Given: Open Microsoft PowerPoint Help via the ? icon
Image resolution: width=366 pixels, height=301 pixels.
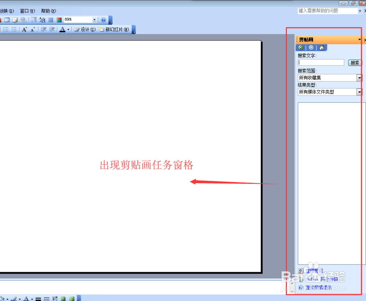Looking at the screenshot, I should coord(103,20).
